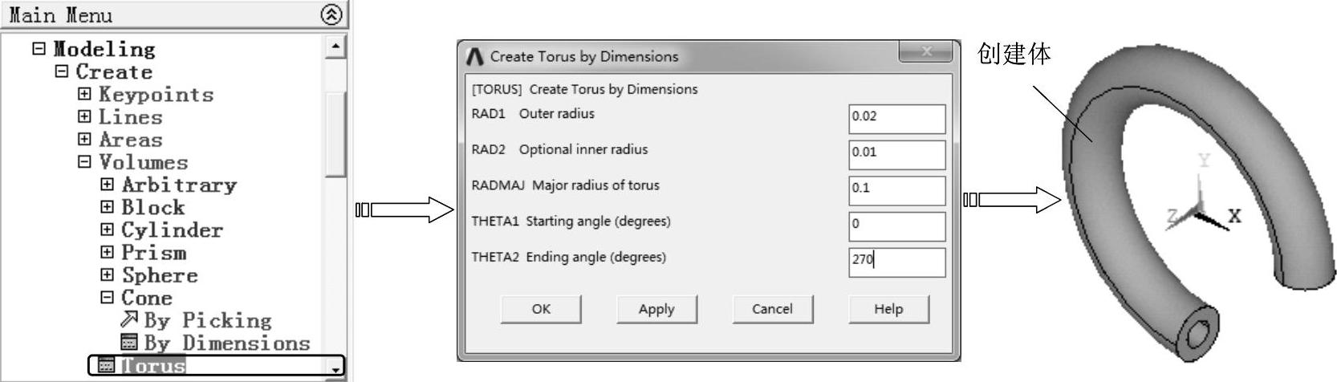Viewport: 1337px width, 382px height.
Task: Expand the Keypoints tree node
Action: [84, 94]
